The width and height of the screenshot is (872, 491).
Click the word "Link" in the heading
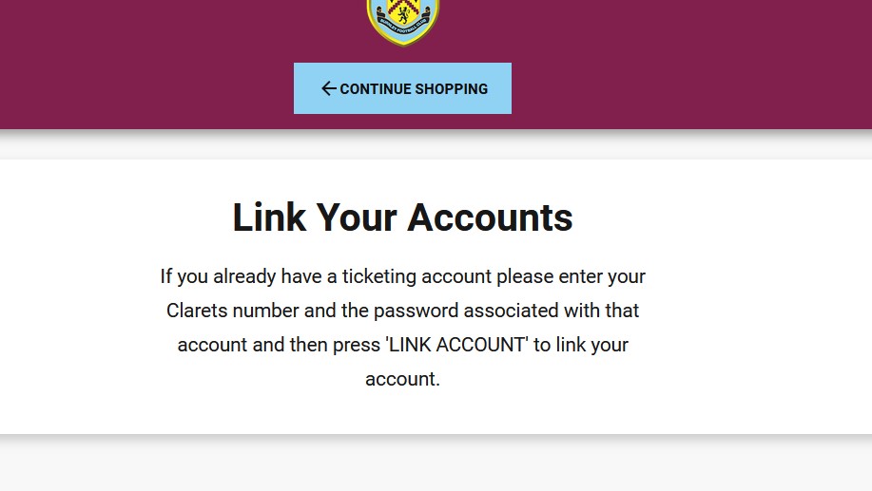270,217
